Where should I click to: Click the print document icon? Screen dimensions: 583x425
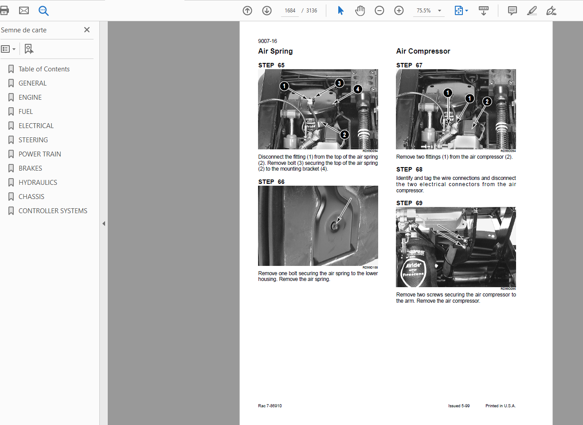(4, 11)
